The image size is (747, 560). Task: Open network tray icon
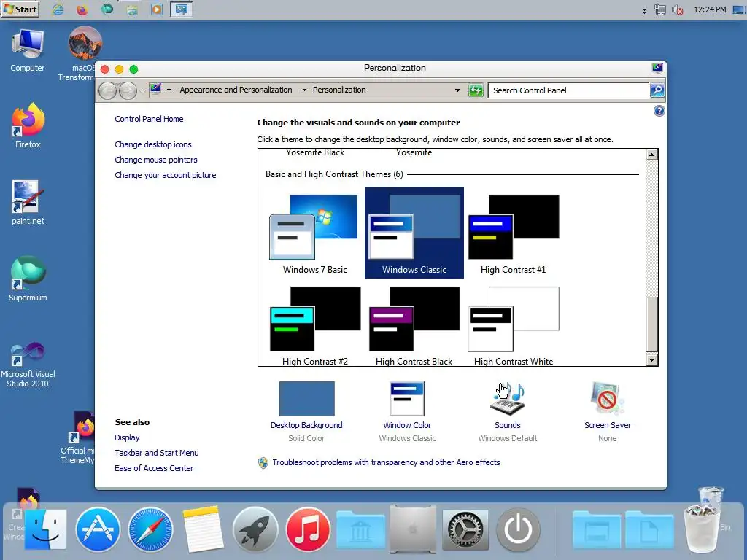coord(659,9)
